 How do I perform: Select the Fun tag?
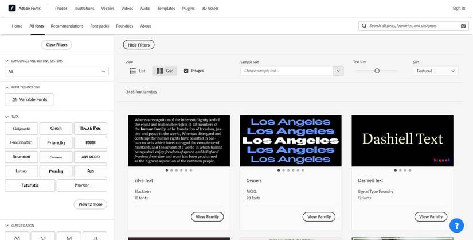[x=91, y=171]
